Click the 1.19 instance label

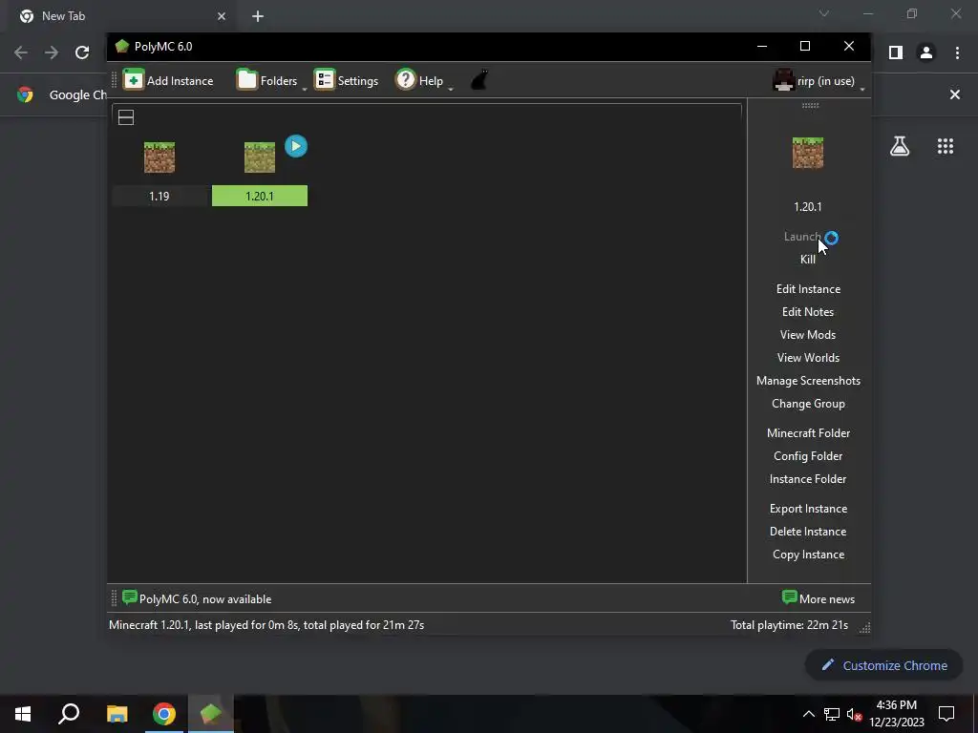(159, 196)
